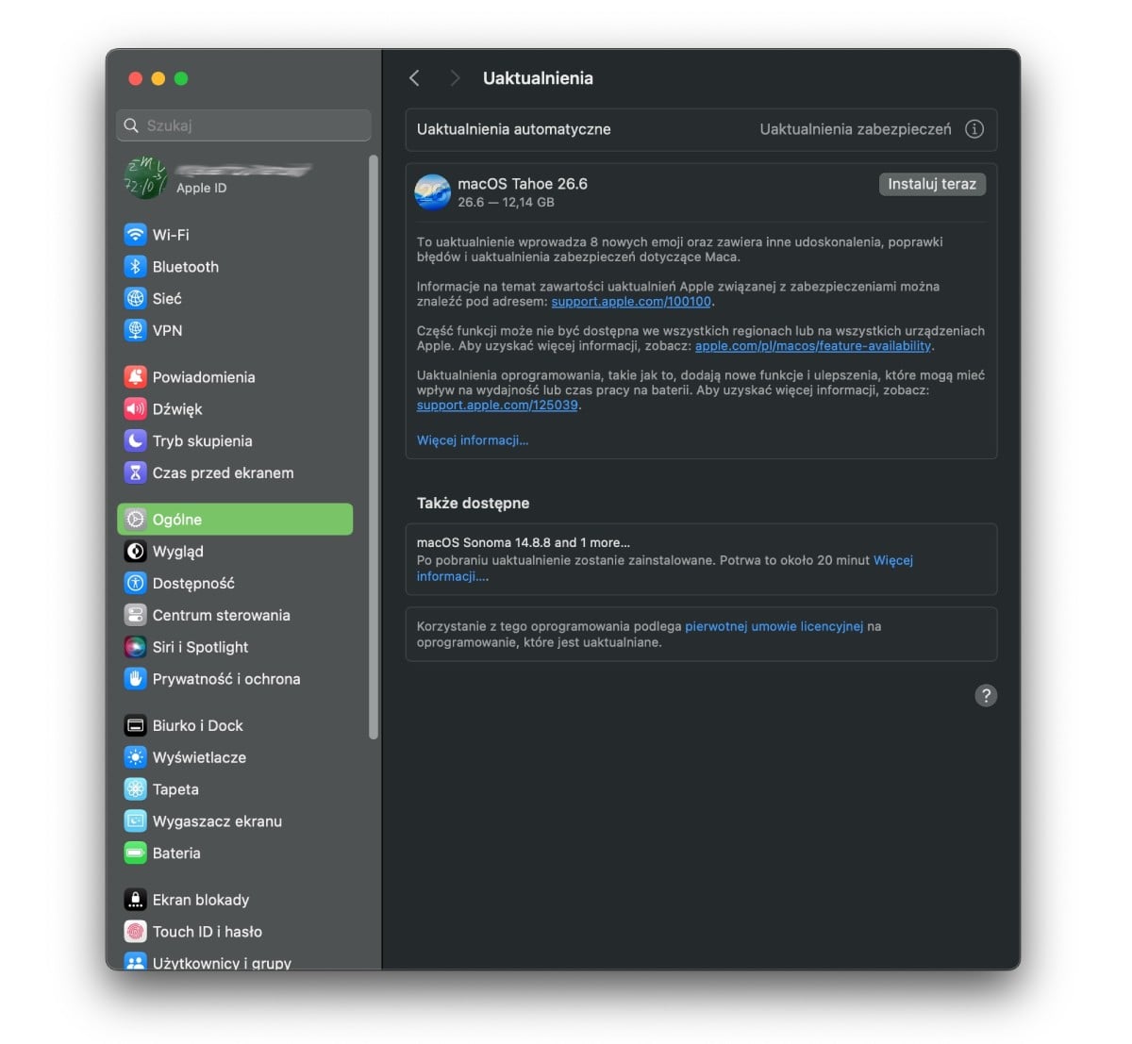Click the green zoom window button
The width and height of the screenshot is (1132, 1044).
(181, 78)
